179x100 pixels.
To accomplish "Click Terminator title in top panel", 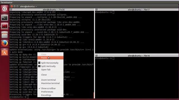I will pyautogui.click(x=6, y=2).
